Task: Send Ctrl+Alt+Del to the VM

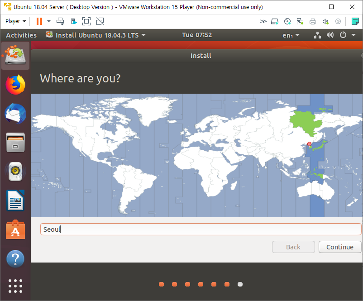Action: tap(60, 21)
